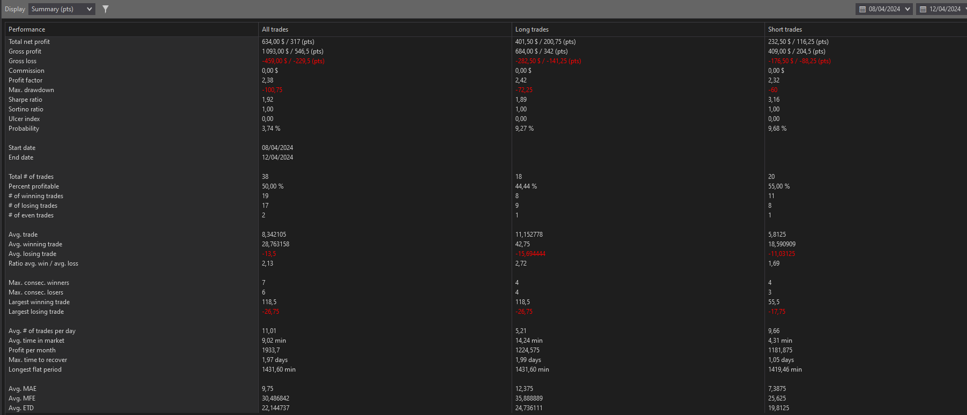967x415 pixels.
Task: Click calendar icon beside 08/04/2024
Action: (863, 9)
